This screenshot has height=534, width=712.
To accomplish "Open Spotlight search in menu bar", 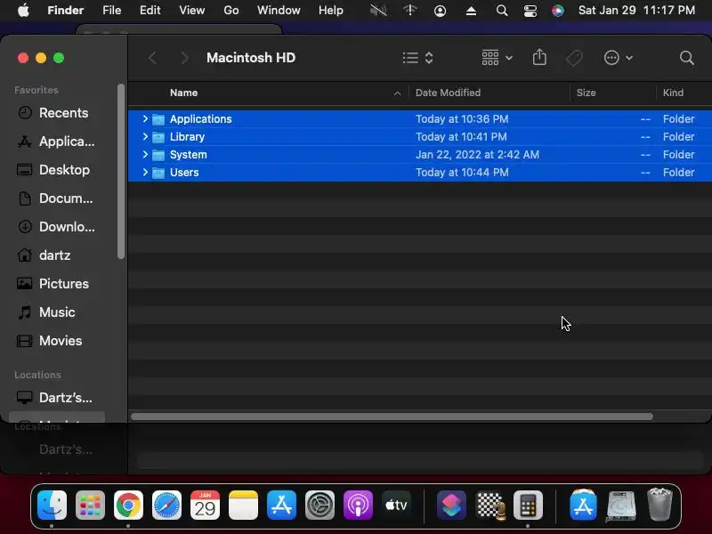I will point(502,11).
